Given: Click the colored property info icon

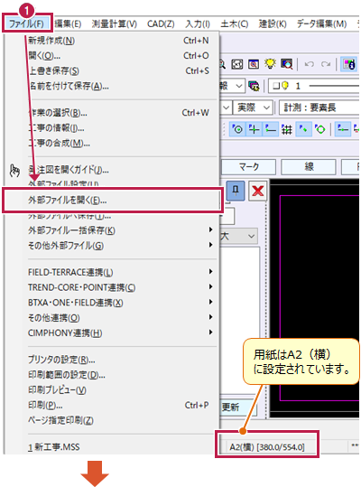Looking at the screenshot, I should pyautogui.click(x=348, y=64).
